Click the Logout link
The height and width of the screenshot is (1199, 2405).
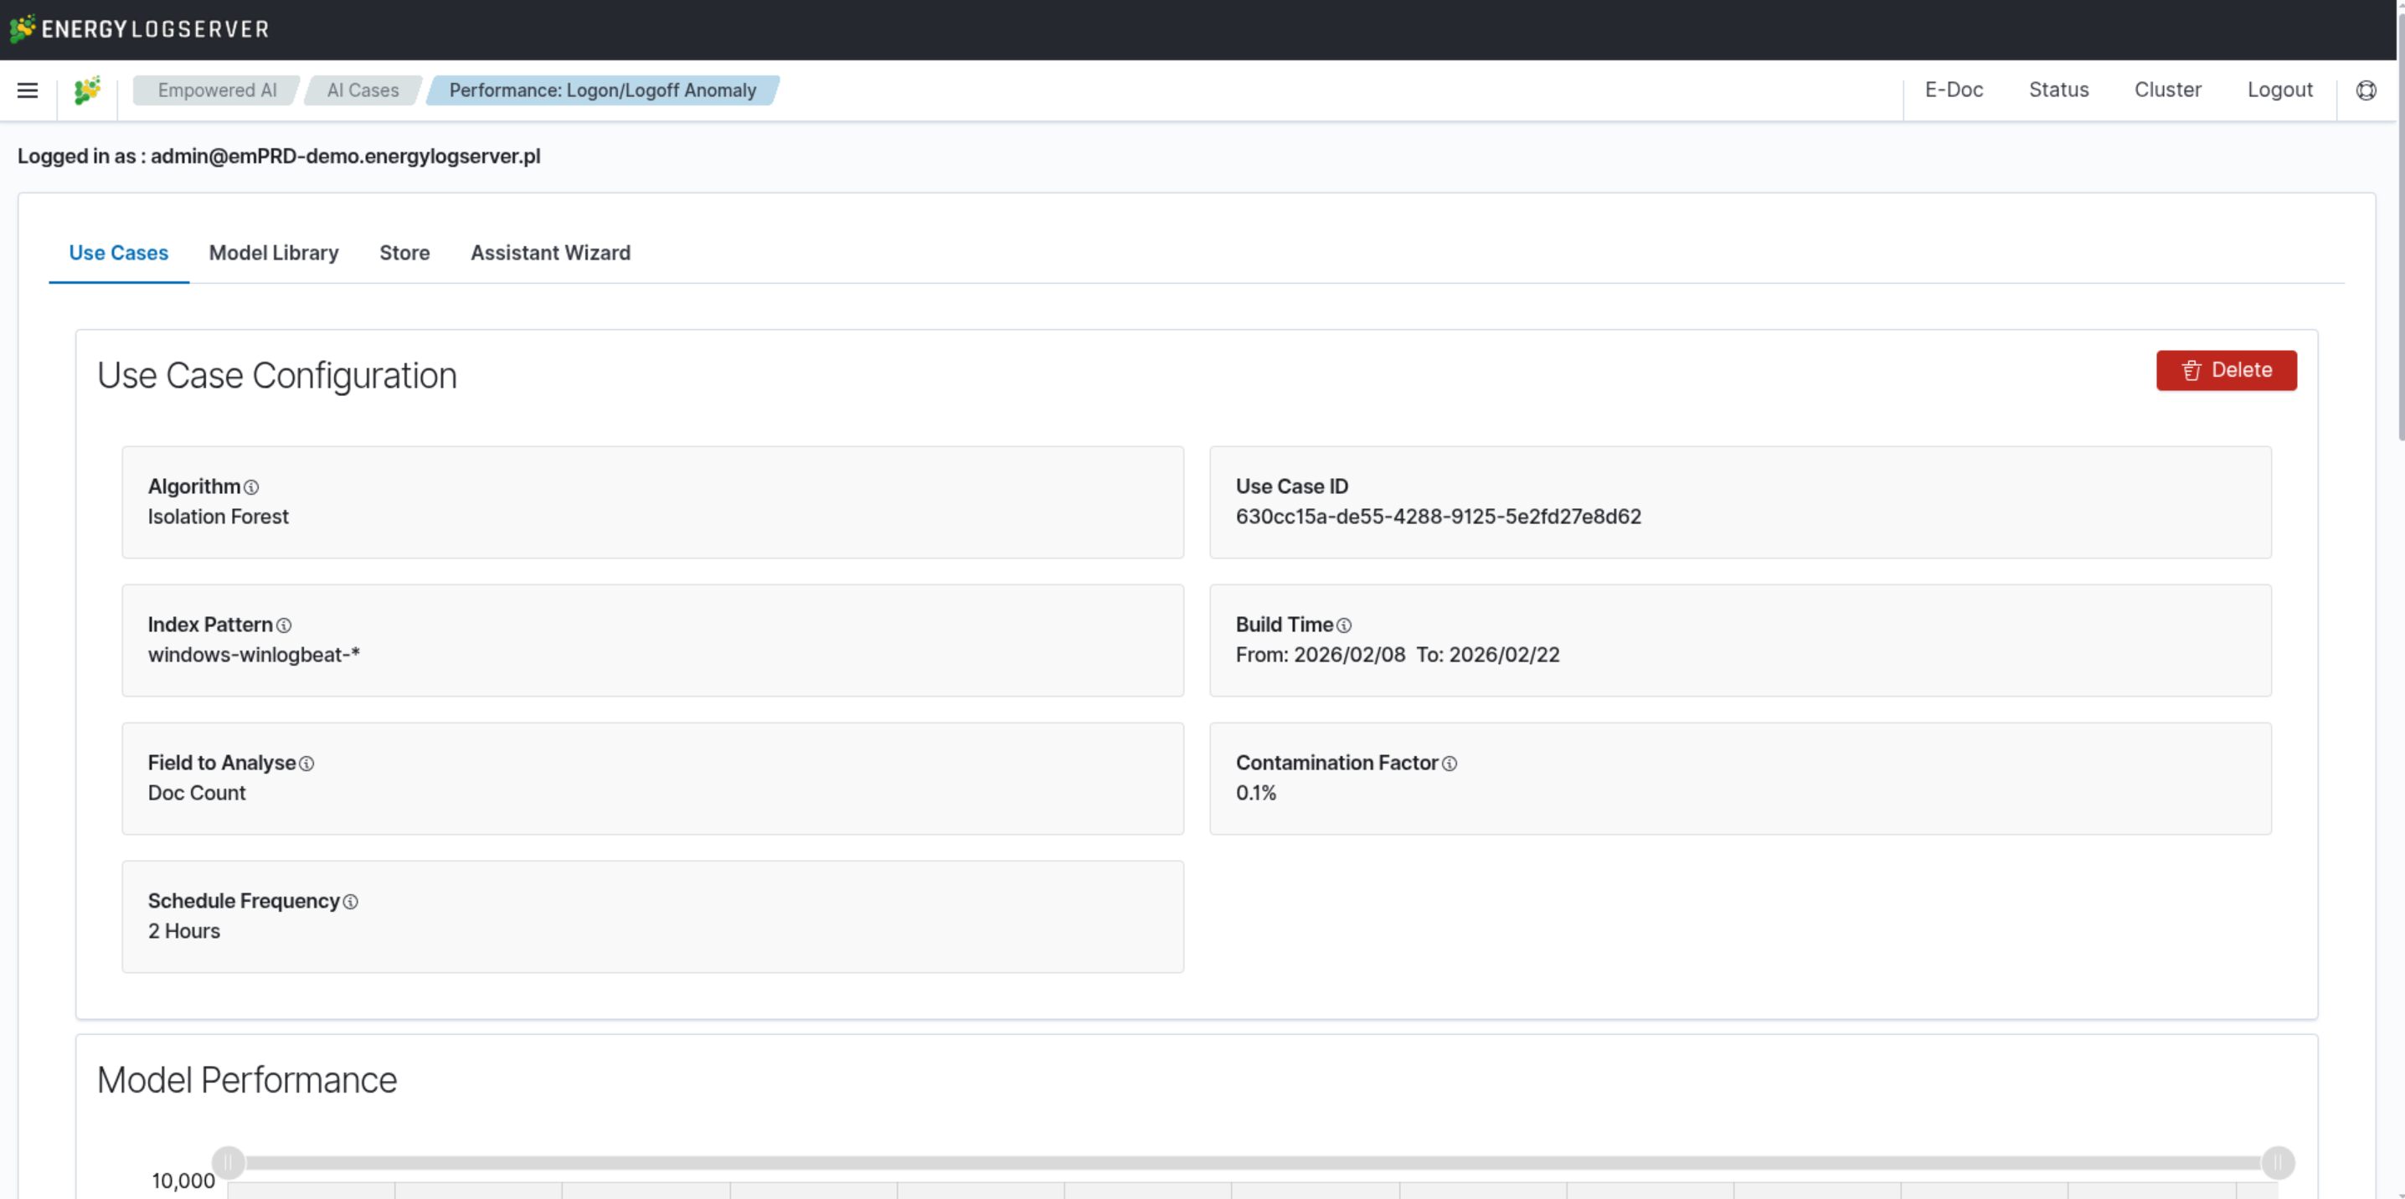tap(2279, 90)
